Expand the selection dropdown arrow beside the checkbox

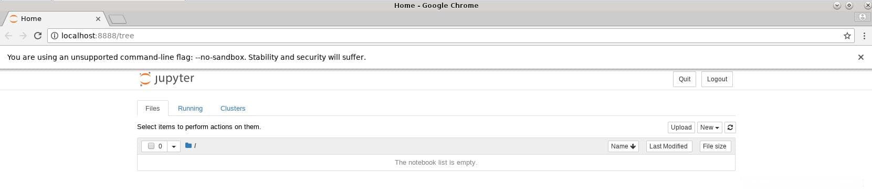click(x=174, y=146)
